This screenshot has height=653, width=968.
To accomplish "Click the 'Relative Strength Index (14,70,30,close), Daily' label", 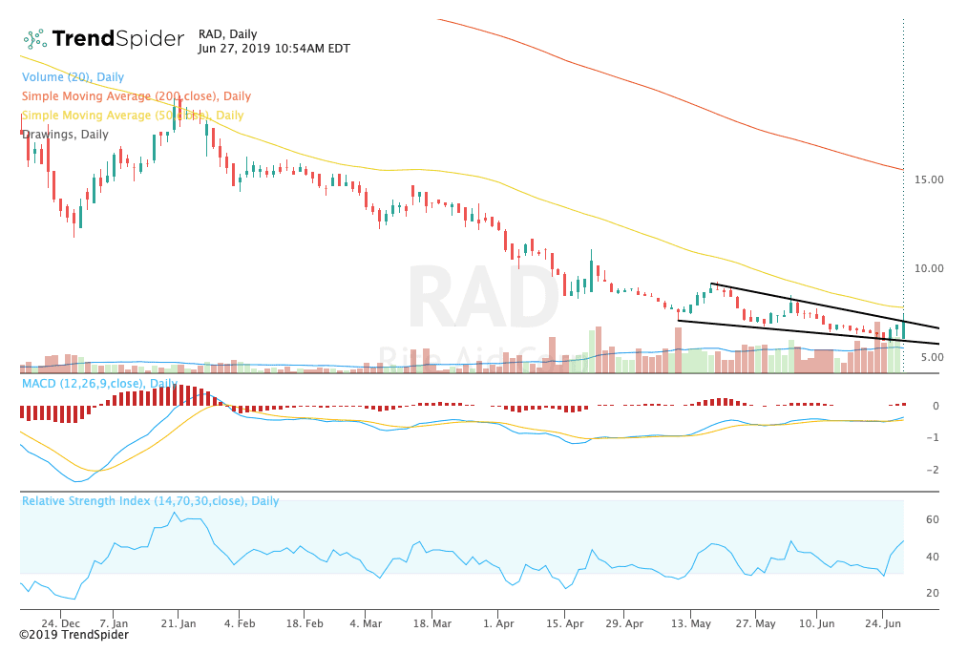I will coord(151,500).
